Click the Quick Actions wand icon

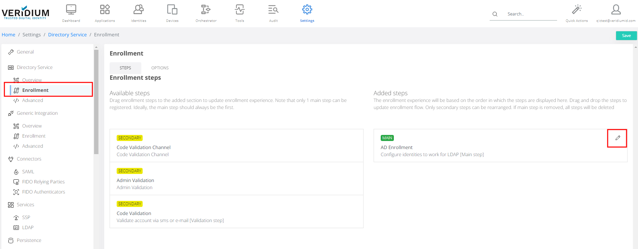tap(577, 10)
